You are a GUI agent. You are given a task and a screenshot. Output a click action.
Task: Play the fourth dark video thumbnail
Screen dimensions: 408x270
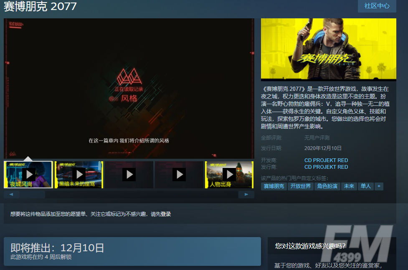click(x=179, y=175)
